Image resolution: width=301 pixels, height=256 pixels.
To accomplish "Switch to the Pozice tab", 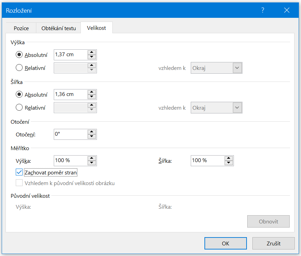I will pos(21,28).
